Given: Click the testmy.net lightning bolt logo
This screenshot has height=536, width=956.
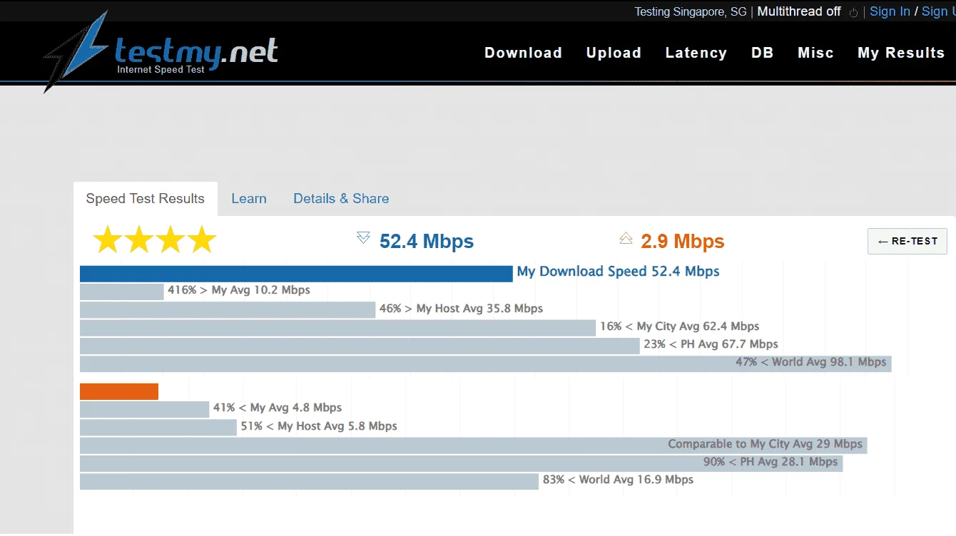Looking at the screenshot, I should click(x=76, y=51).
